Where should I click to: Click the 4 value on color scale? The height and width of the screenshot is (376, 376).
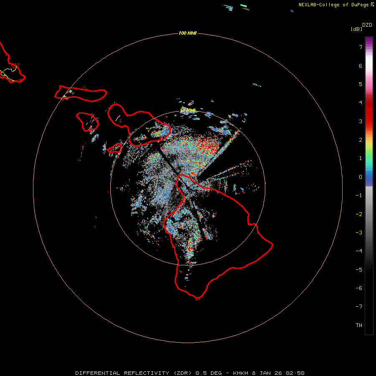(x=361, y=103)
